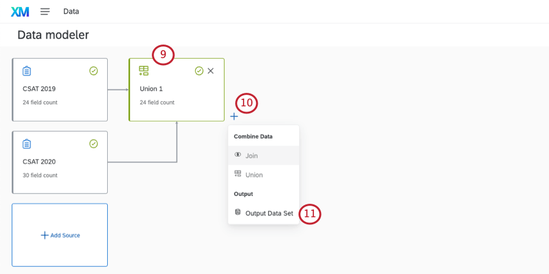Select Join from the Combine Data menu
The image size is (549, 274).
251,155
